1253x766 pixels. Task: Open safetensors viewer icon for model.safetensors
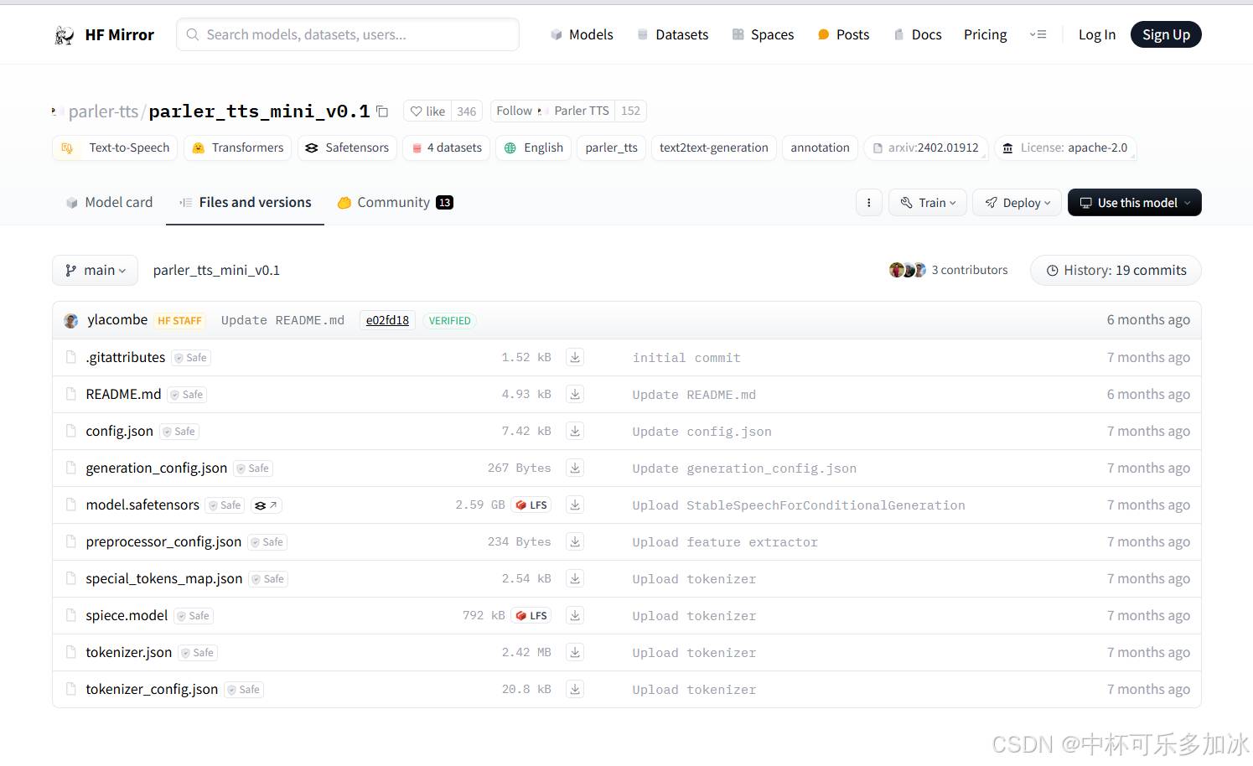point(267,505)
